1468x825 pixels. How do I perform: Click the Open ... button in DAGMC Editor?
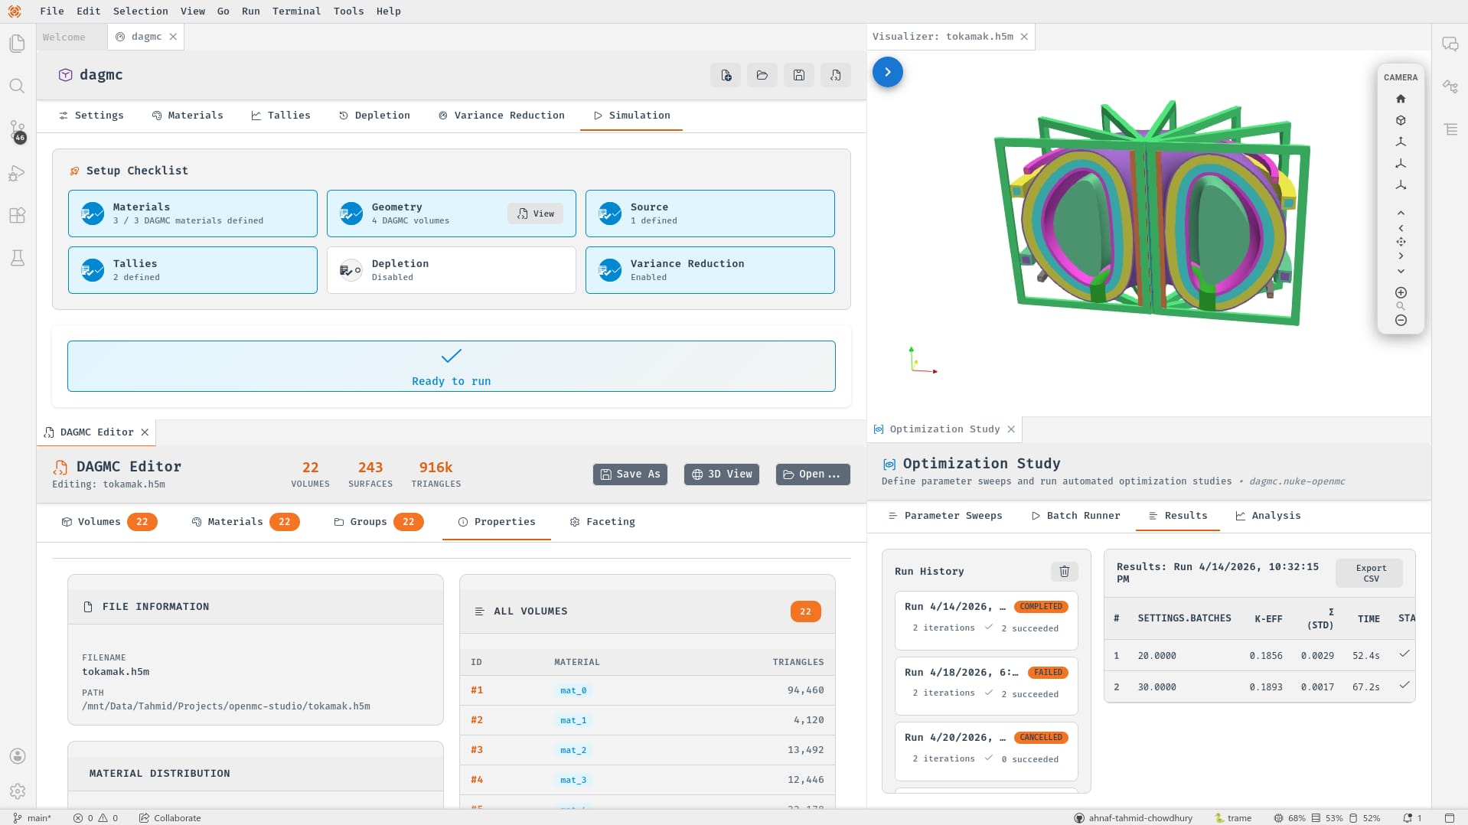(x=813, y=474)
